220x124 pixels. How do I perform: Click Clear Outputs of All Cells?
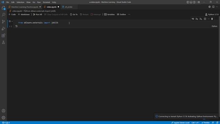(56, 14)
